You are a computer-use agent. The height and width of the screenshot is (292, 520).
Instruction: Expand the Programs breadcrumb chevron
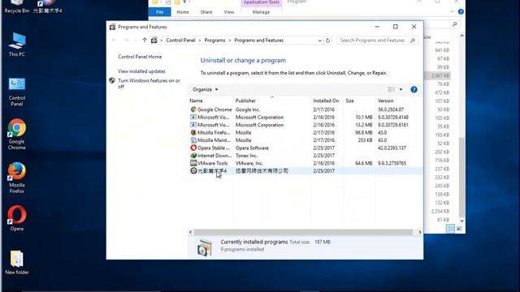[x=230, y=41]
